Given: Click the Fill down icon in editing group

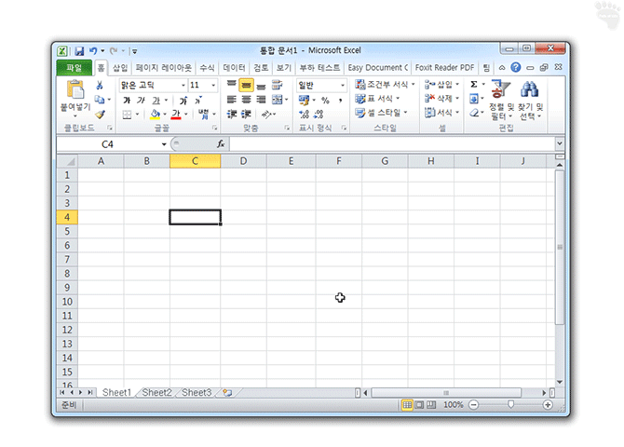Looking at the screenshot, I should pos(473,99).
